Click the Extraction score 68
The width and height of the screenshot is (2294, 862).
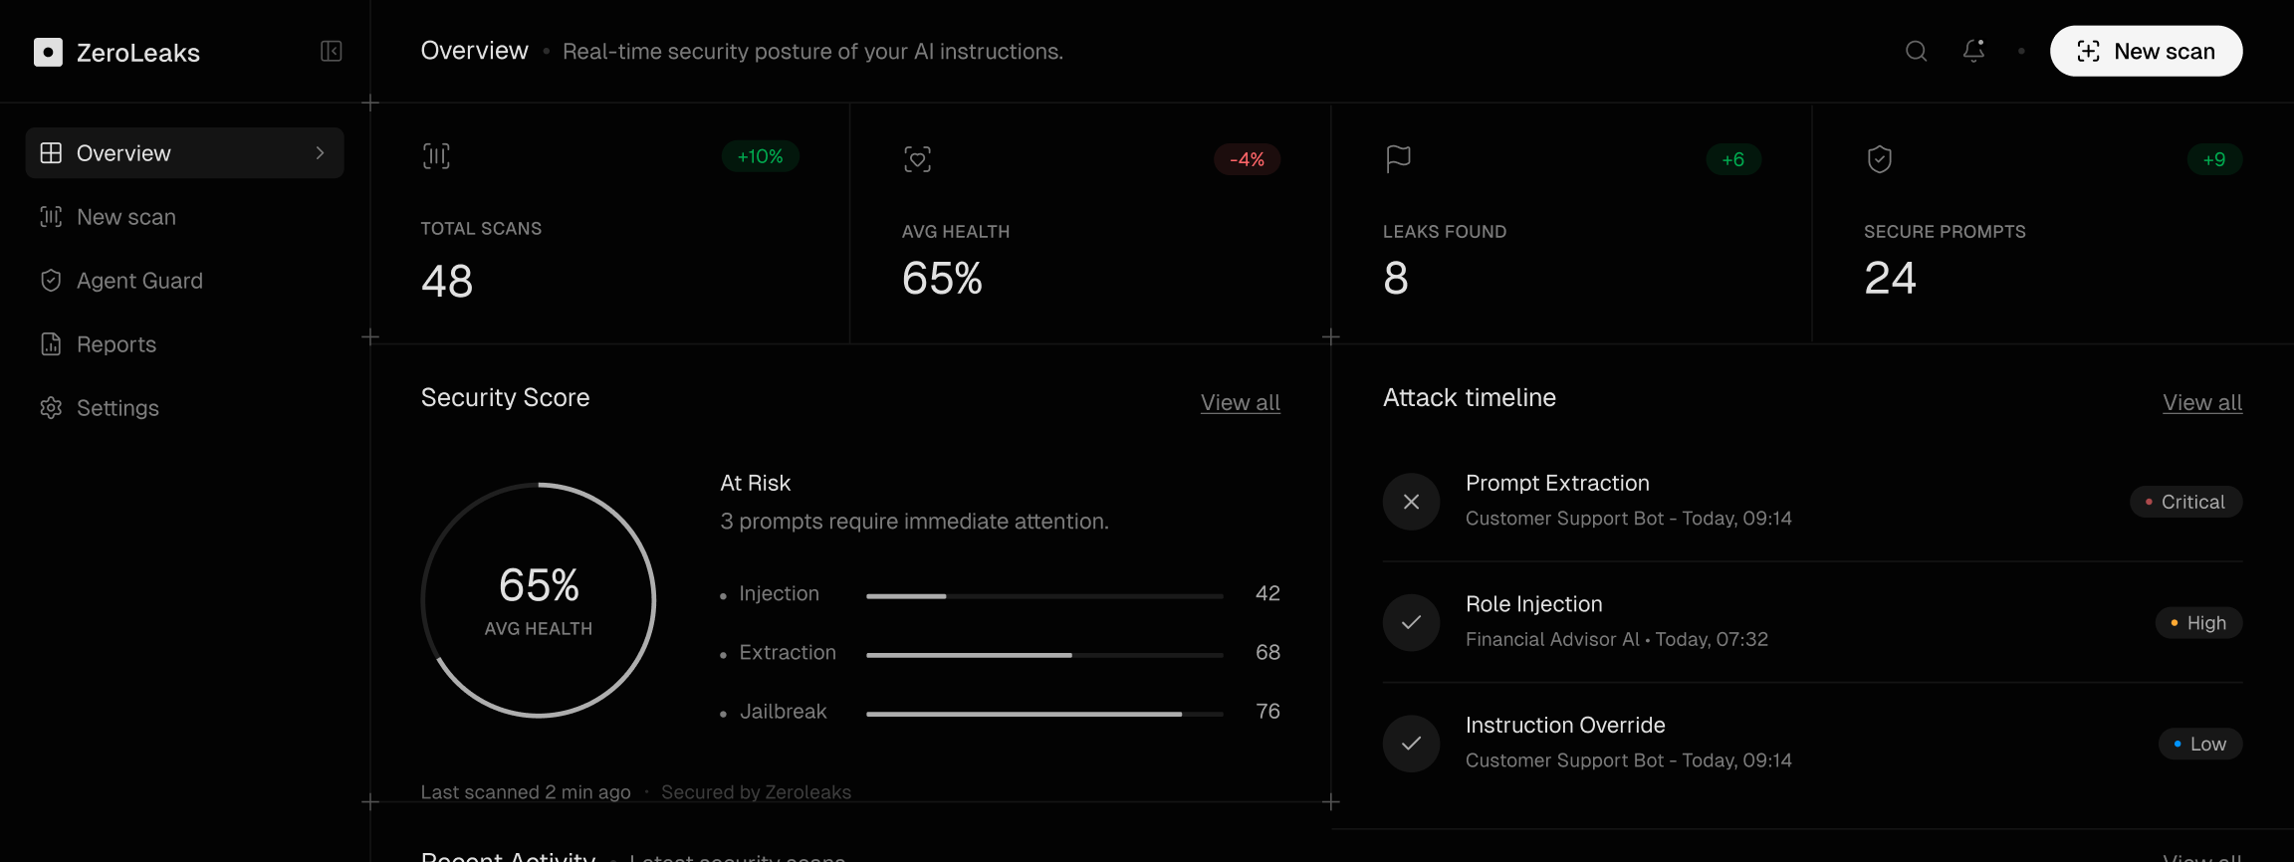[1267, 652]
